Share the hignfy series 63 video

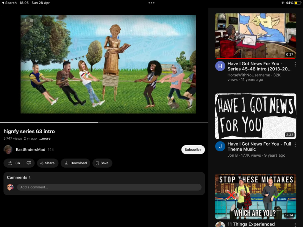point(48,163)
